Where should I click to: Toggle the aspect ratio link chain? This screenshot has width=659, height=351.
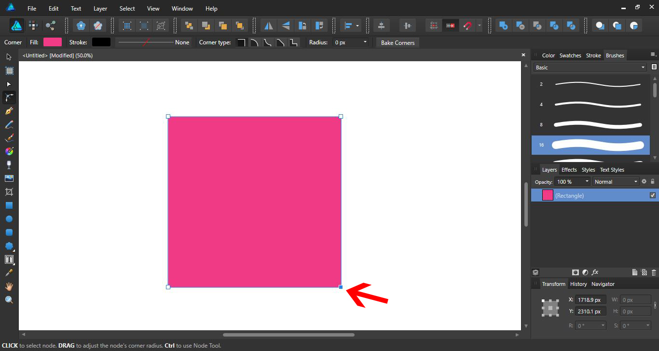(x=655, y=305)
